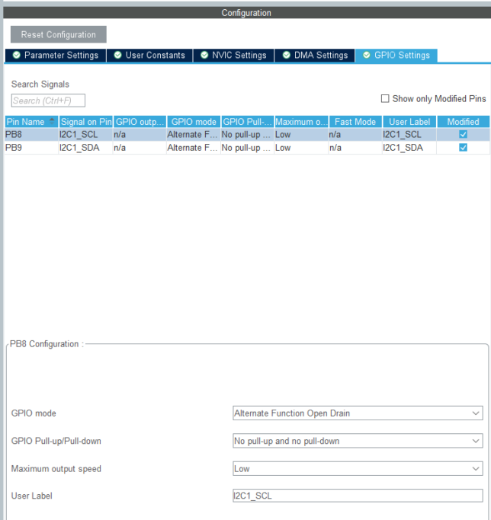Screen dimensions: 491x520
Task: Open the NVIC Settings tab
Action: (x=233, y=56)
